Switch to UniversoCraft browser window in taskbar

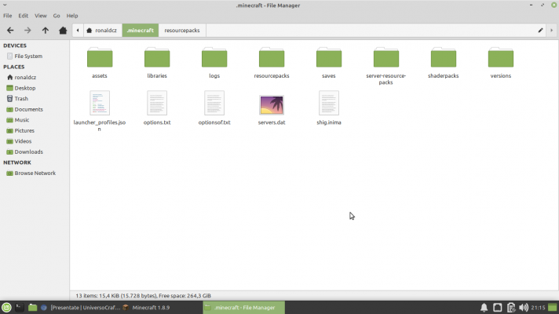point(81,308)
